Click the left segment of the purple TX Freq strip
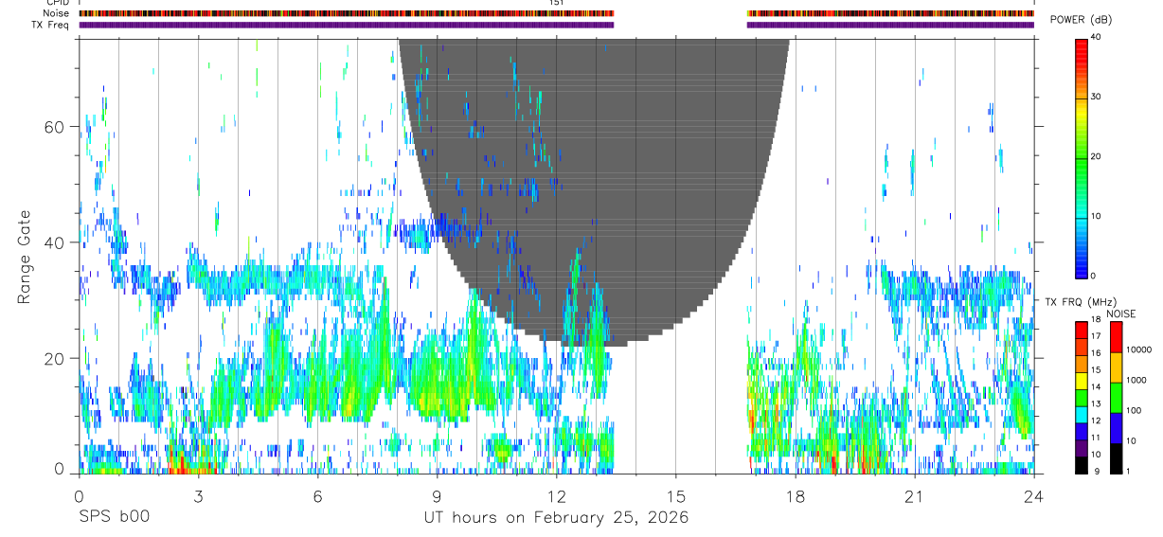 click(x=347, y=25)
